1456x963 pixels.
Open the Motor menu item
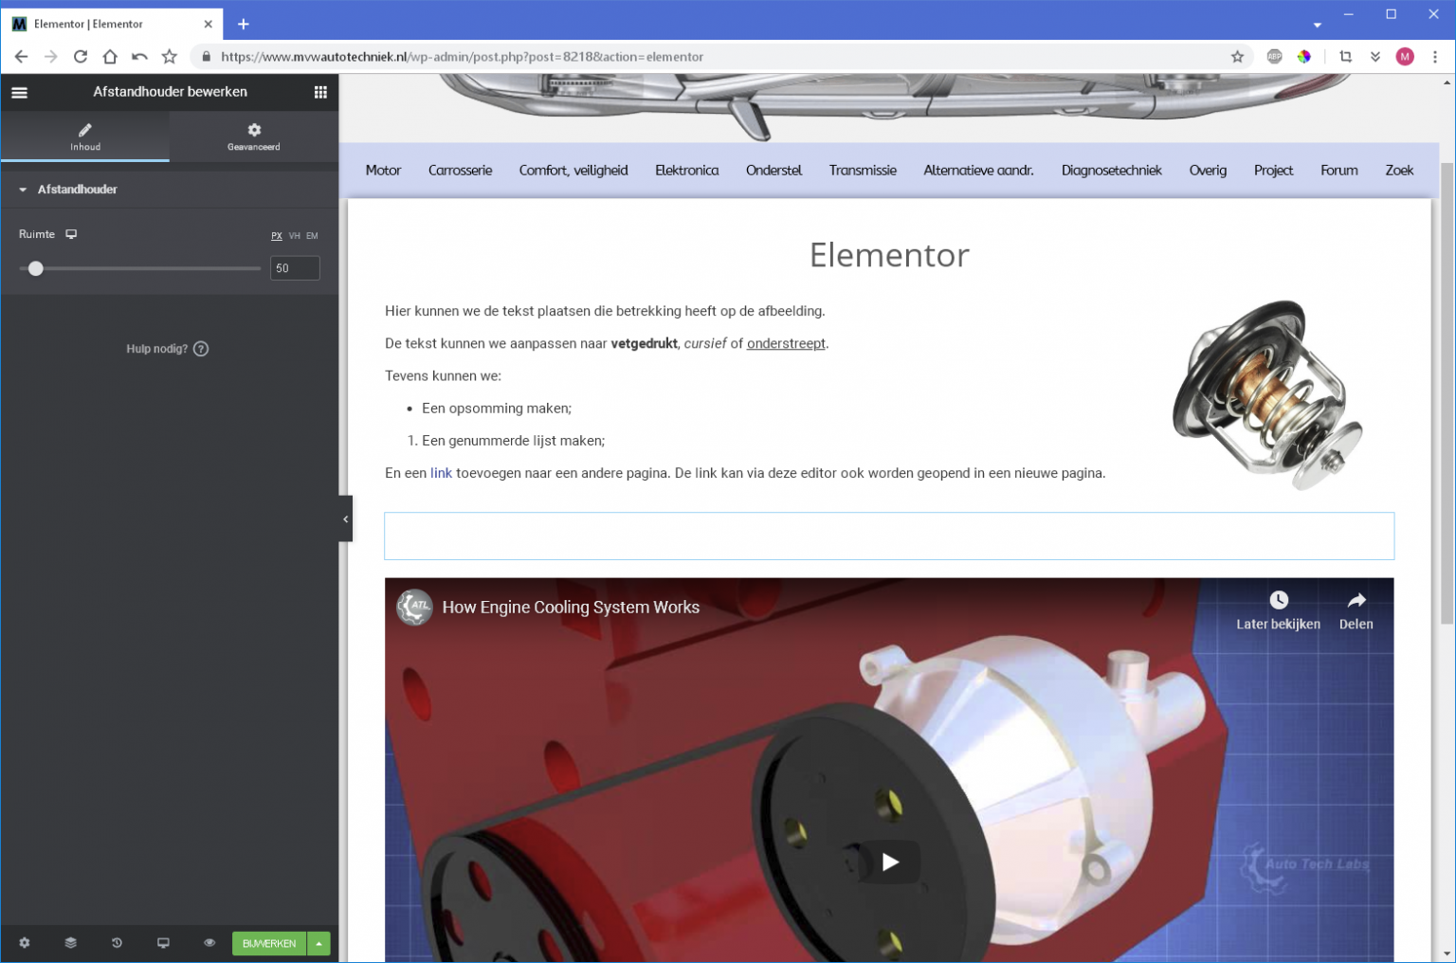tap(383, 171)
